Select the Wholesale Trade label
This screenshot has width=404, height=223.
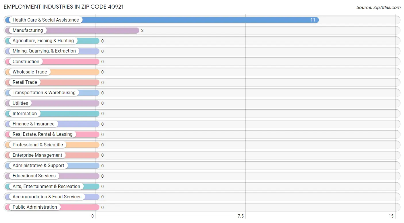(x=30, y=72)
